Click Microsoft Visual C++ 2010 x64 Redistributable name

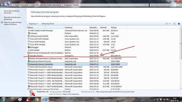47,81
